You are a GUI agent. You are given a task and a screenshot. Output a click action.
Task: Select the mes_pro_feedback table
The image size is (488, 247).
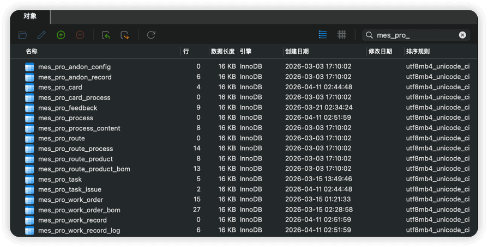tap(68, 108)
